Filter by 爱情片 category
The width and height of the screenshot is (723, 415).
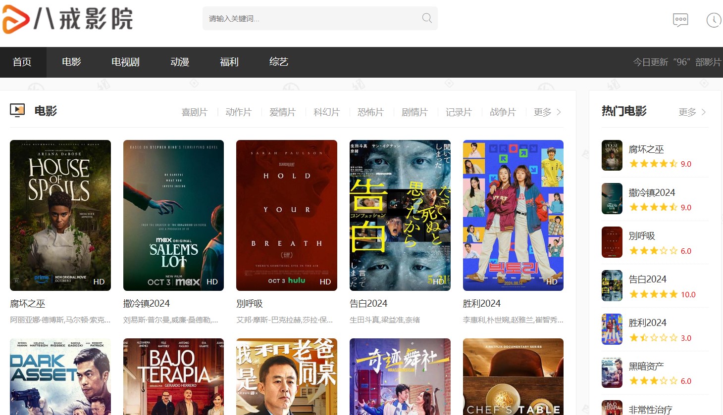(x=282, y=112)
